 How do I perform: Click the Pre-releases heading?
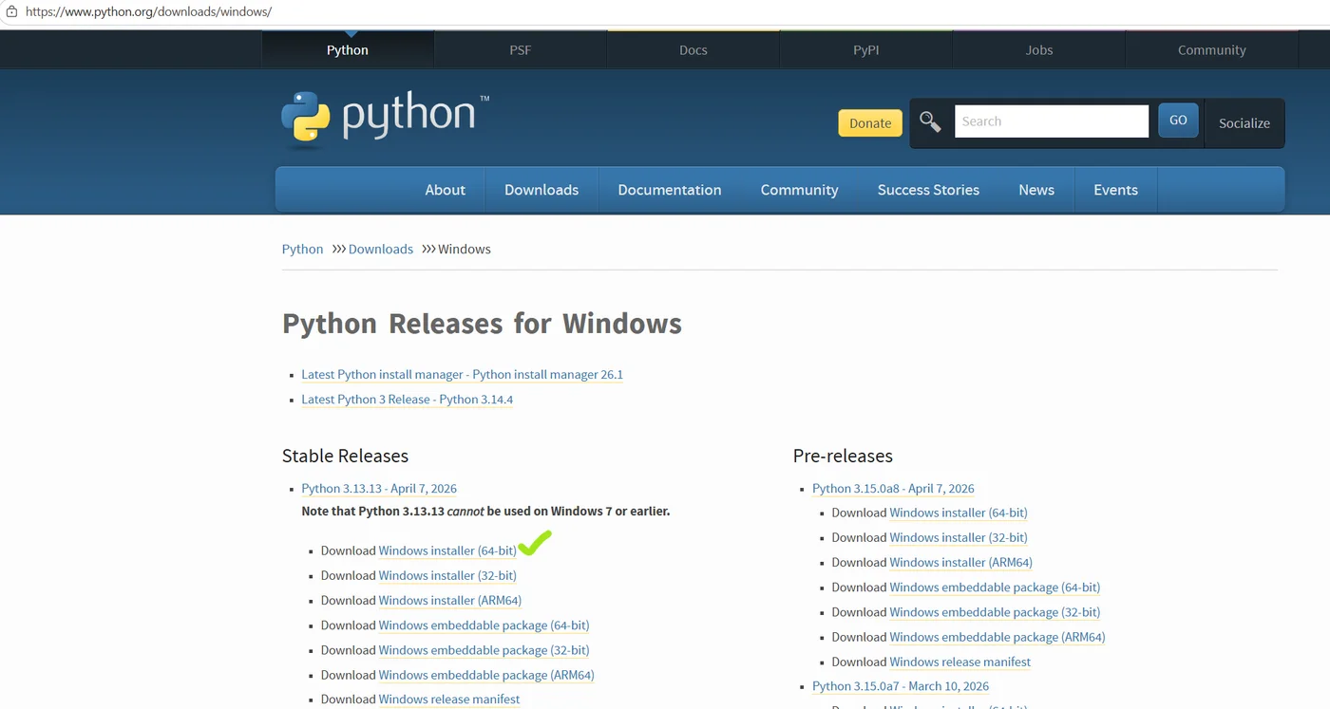[x=843, y=456]
